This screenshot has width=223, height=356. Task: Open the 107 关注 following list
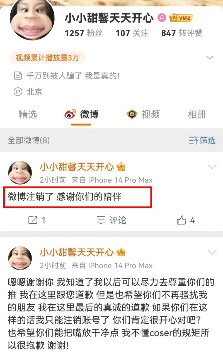coord(132,33)
